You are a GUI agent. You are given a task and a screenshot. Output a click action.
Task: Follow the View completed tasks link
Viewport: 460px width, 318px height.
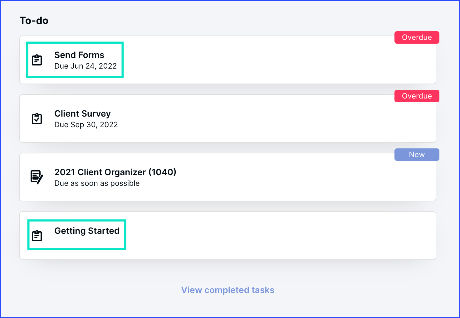(228, 290)
